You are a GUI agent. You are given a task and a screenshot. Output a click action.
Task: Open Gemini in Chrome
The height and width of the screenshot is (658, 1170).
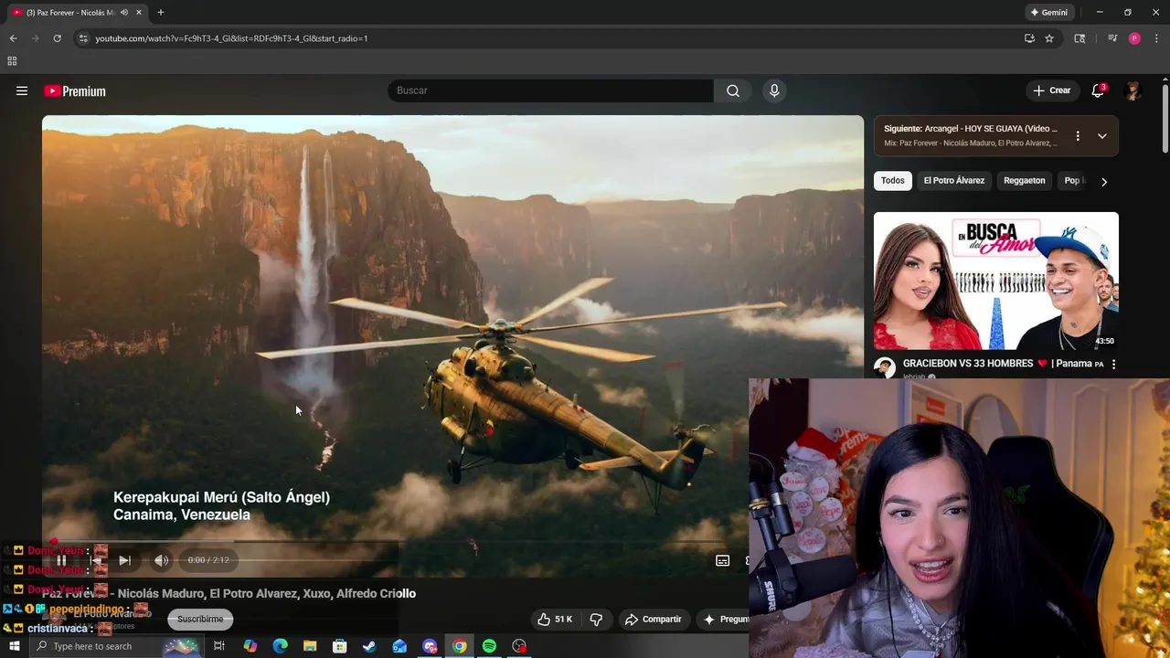(x=1048, y=12)
